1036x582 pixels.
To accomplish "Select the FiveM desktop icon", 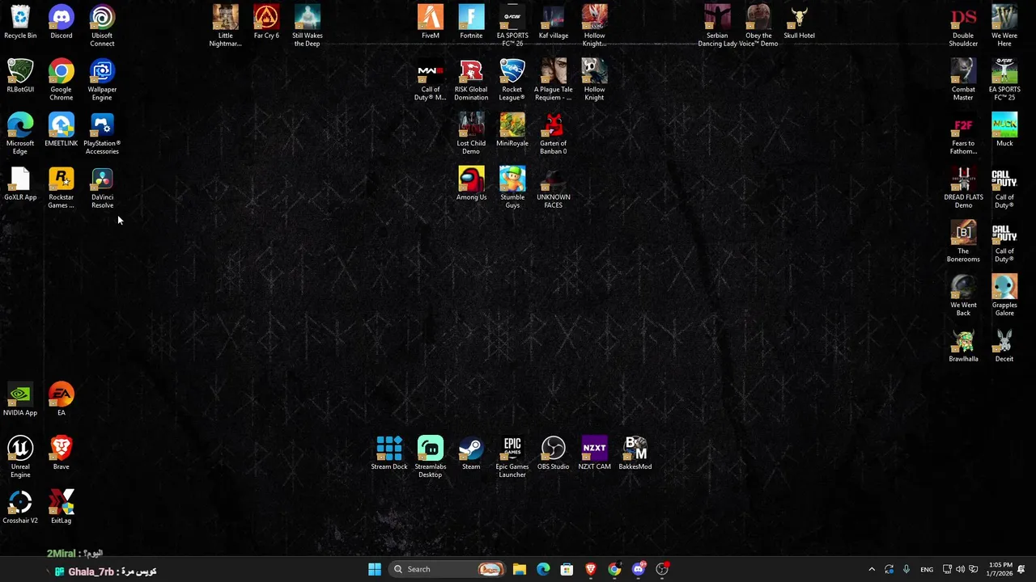I will [x=431, y=23].
